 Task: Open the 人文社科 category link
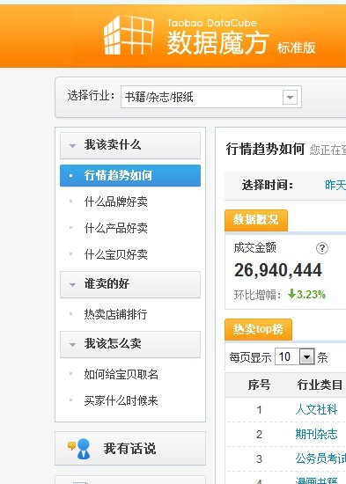[316, 409]
